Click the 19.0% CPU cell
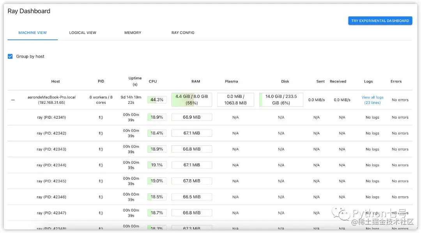Image resolution: width=421 pixels, height=233 pixels. (157, 181)
